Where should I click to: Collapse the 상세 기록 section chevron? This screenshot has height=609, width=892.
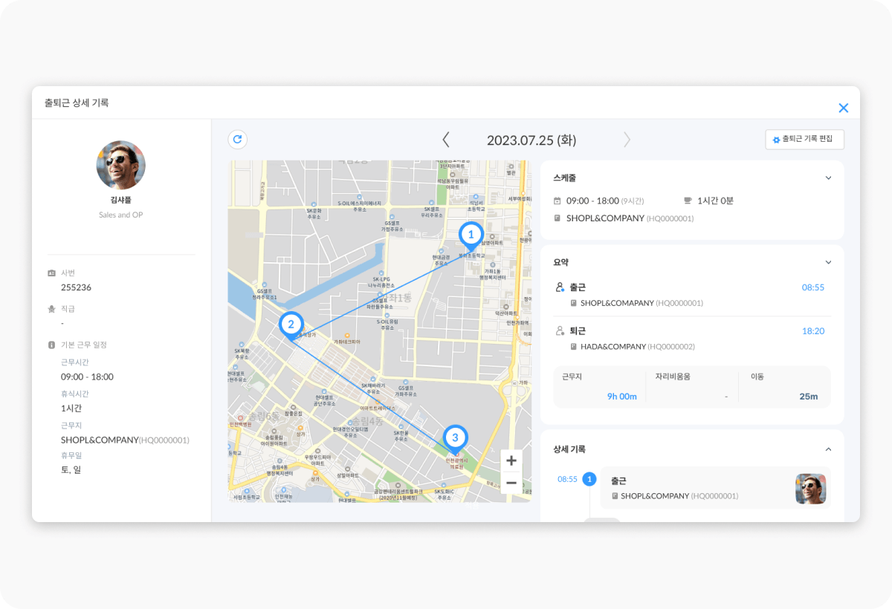click(x=828, y=449)
